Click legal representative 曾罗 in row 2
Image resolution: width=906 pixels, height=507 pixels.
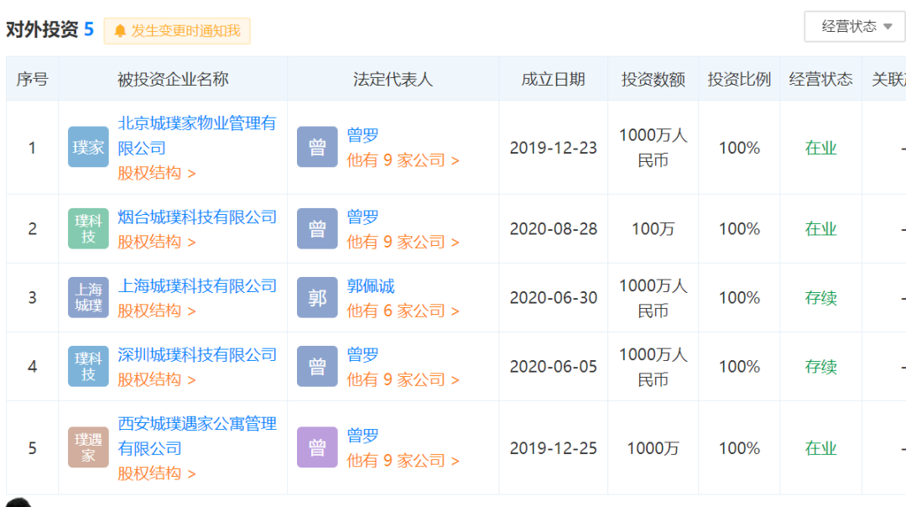pyautogui.click(x=363, y=217)
